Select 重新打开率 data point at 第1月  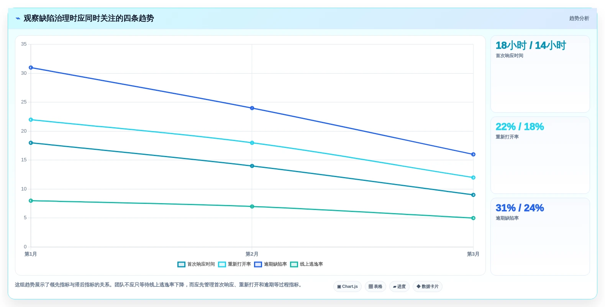(x=31, y=120)
